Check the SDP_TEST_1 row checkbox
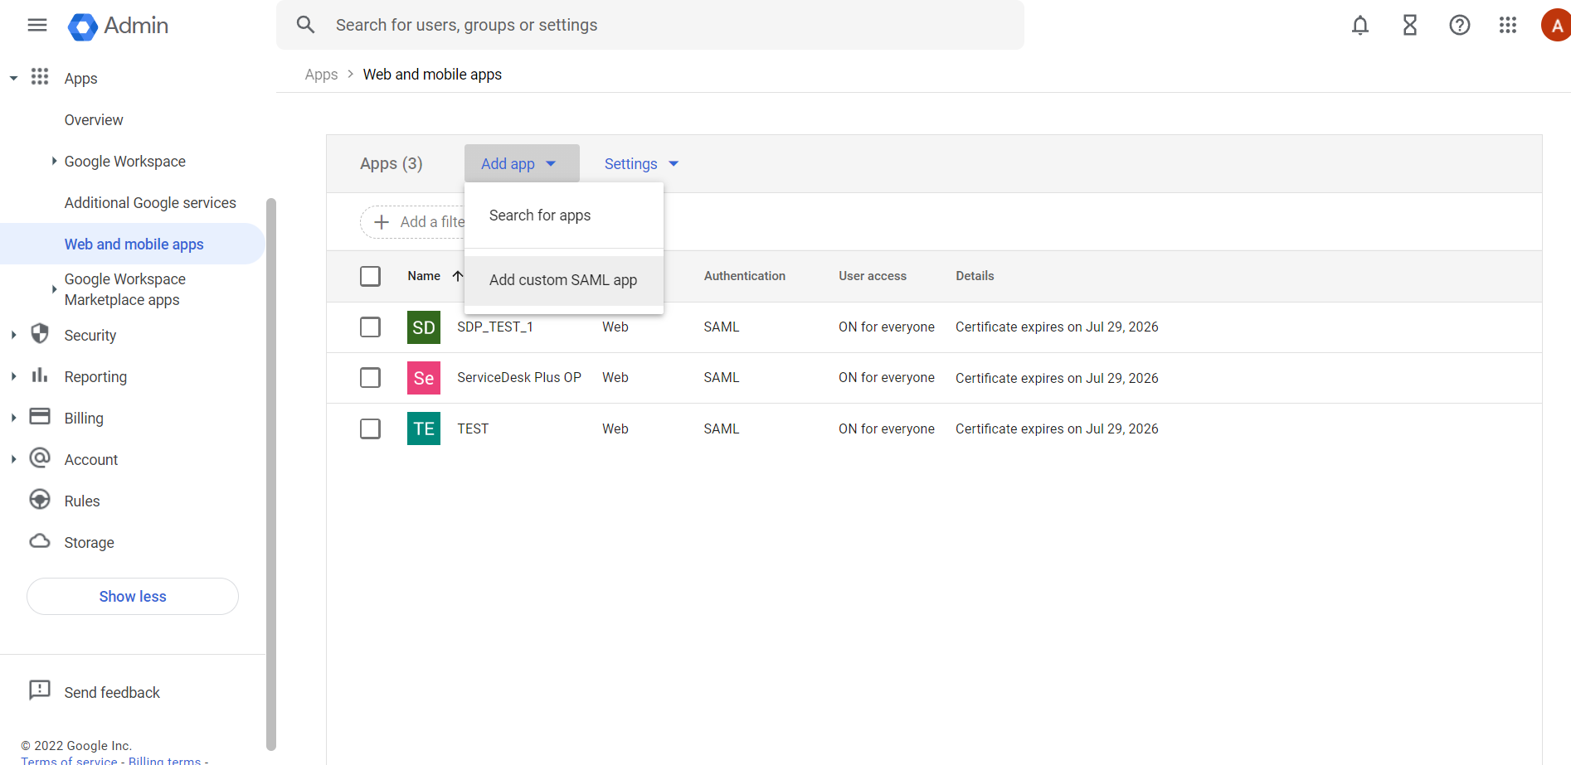The height and width of the screenshot is (765, 1571). tap(371, 327)
